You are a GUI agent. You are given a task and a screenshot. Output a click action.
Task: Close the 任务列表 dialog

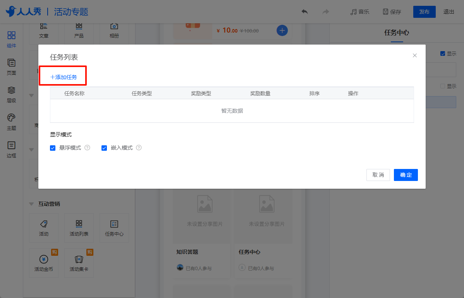click(x=414, y=55)
